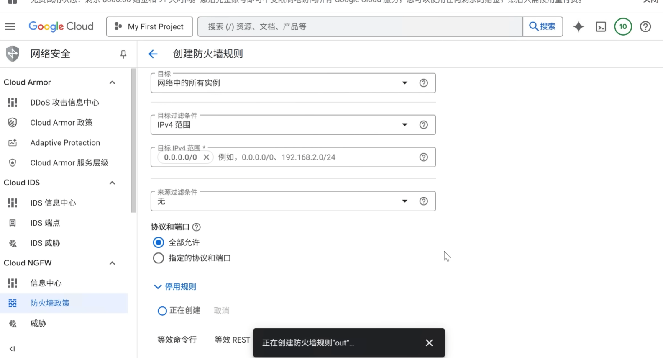Open the 来源过滤条件 dropdown

coord(293,201)
